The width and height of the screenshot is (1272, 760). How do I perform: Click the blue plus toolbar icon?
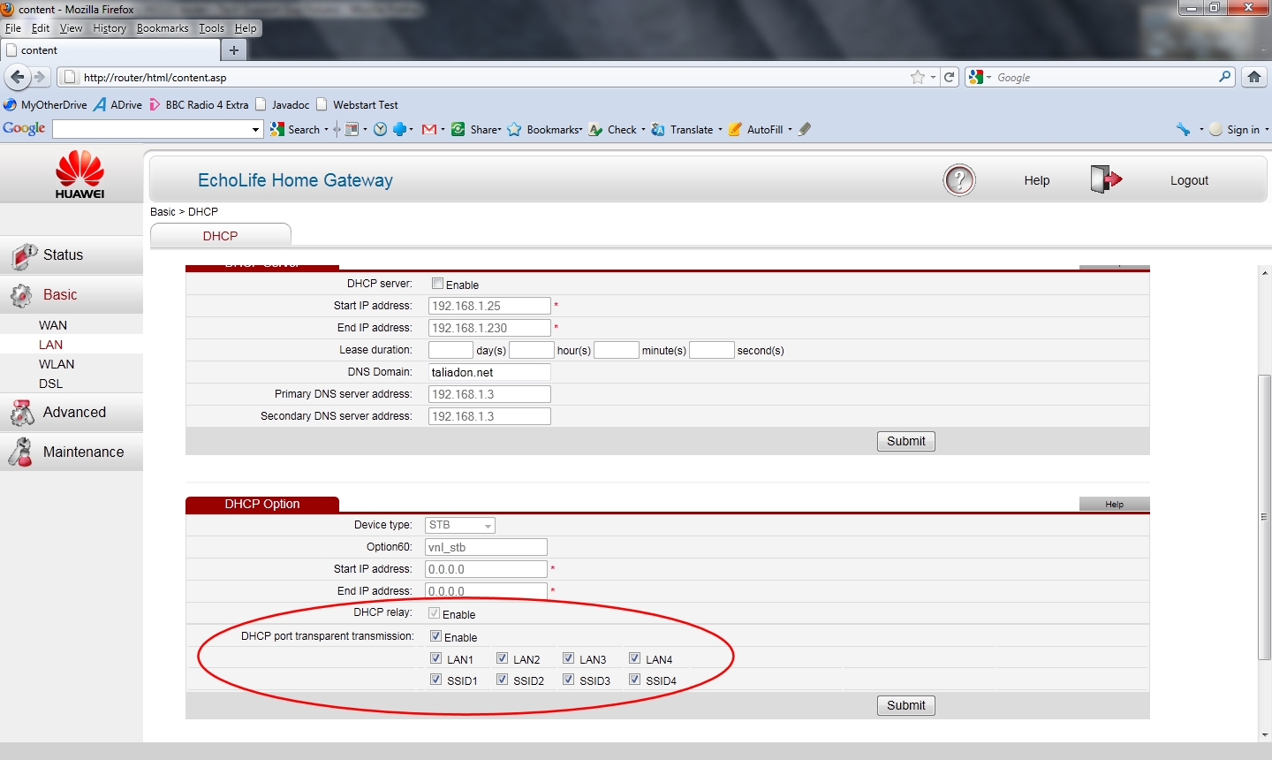pyautogui.click(x=399, y=129)
